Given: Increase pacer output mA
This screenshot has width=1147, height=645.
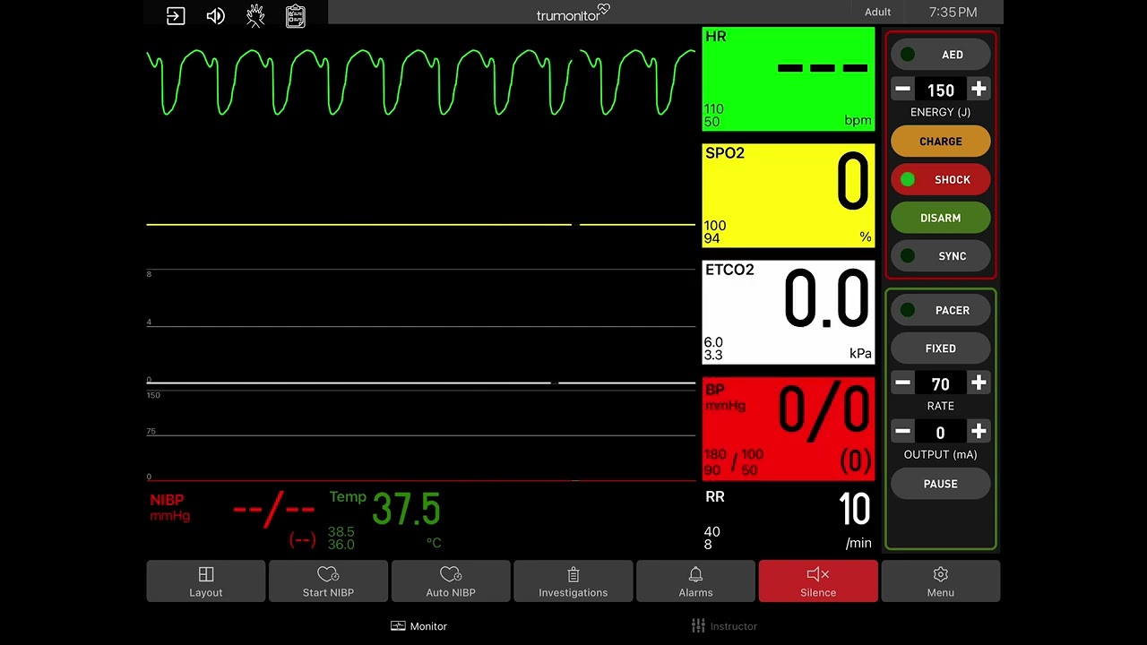Looking at the screenshot, I should click(979, 432).
